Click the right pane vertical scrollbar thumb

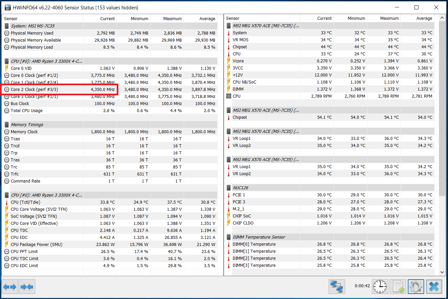(x=442, y=108)
